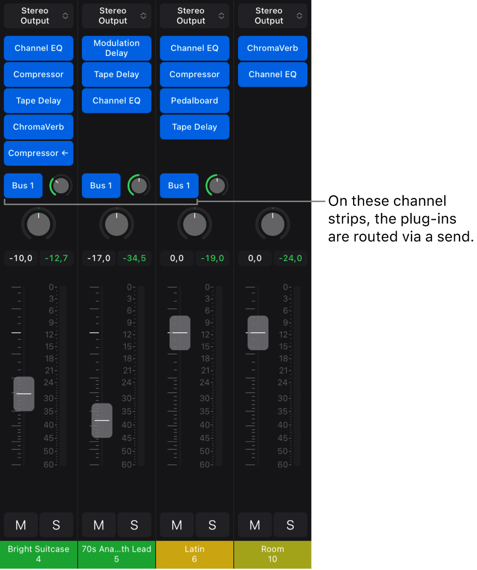Select the Latin 6 track name
The image size is (477, 570).
pos(194,555)
